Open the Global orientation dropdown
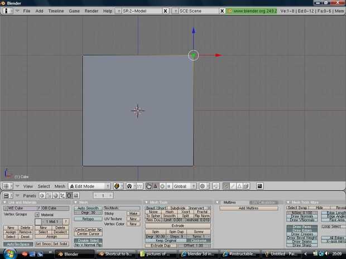Screen dimensions: 346x259 pyautogui.click(x=185, y=186)
